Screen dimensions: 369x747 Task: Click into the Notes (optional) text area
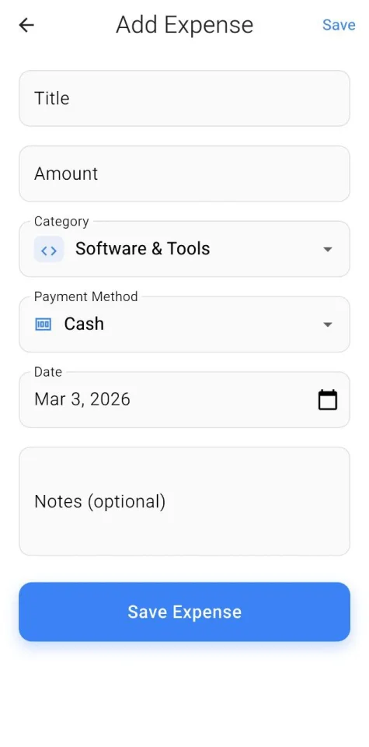(185, 501)
